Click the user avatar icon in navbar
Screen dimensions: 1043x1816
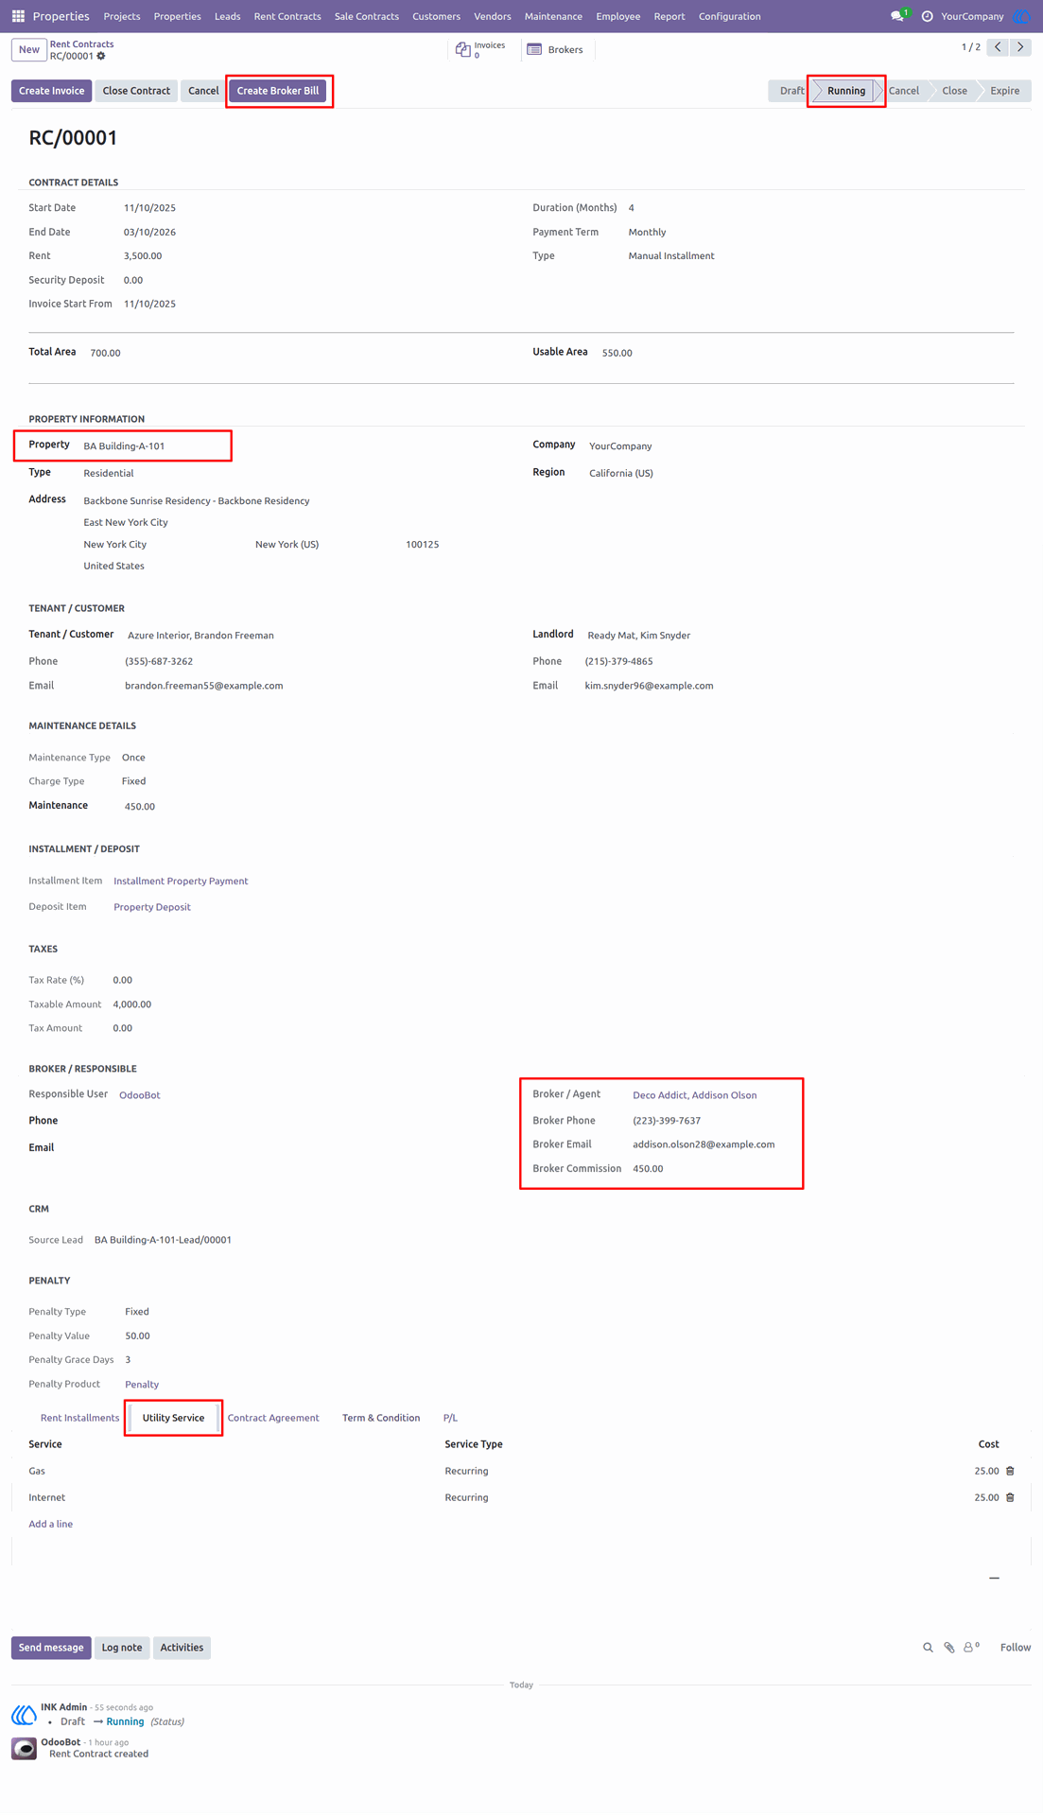pos(1022,16)
